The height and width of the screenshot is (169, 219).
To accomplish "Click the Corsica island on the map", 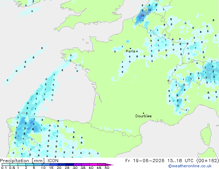I will (206, 135).
